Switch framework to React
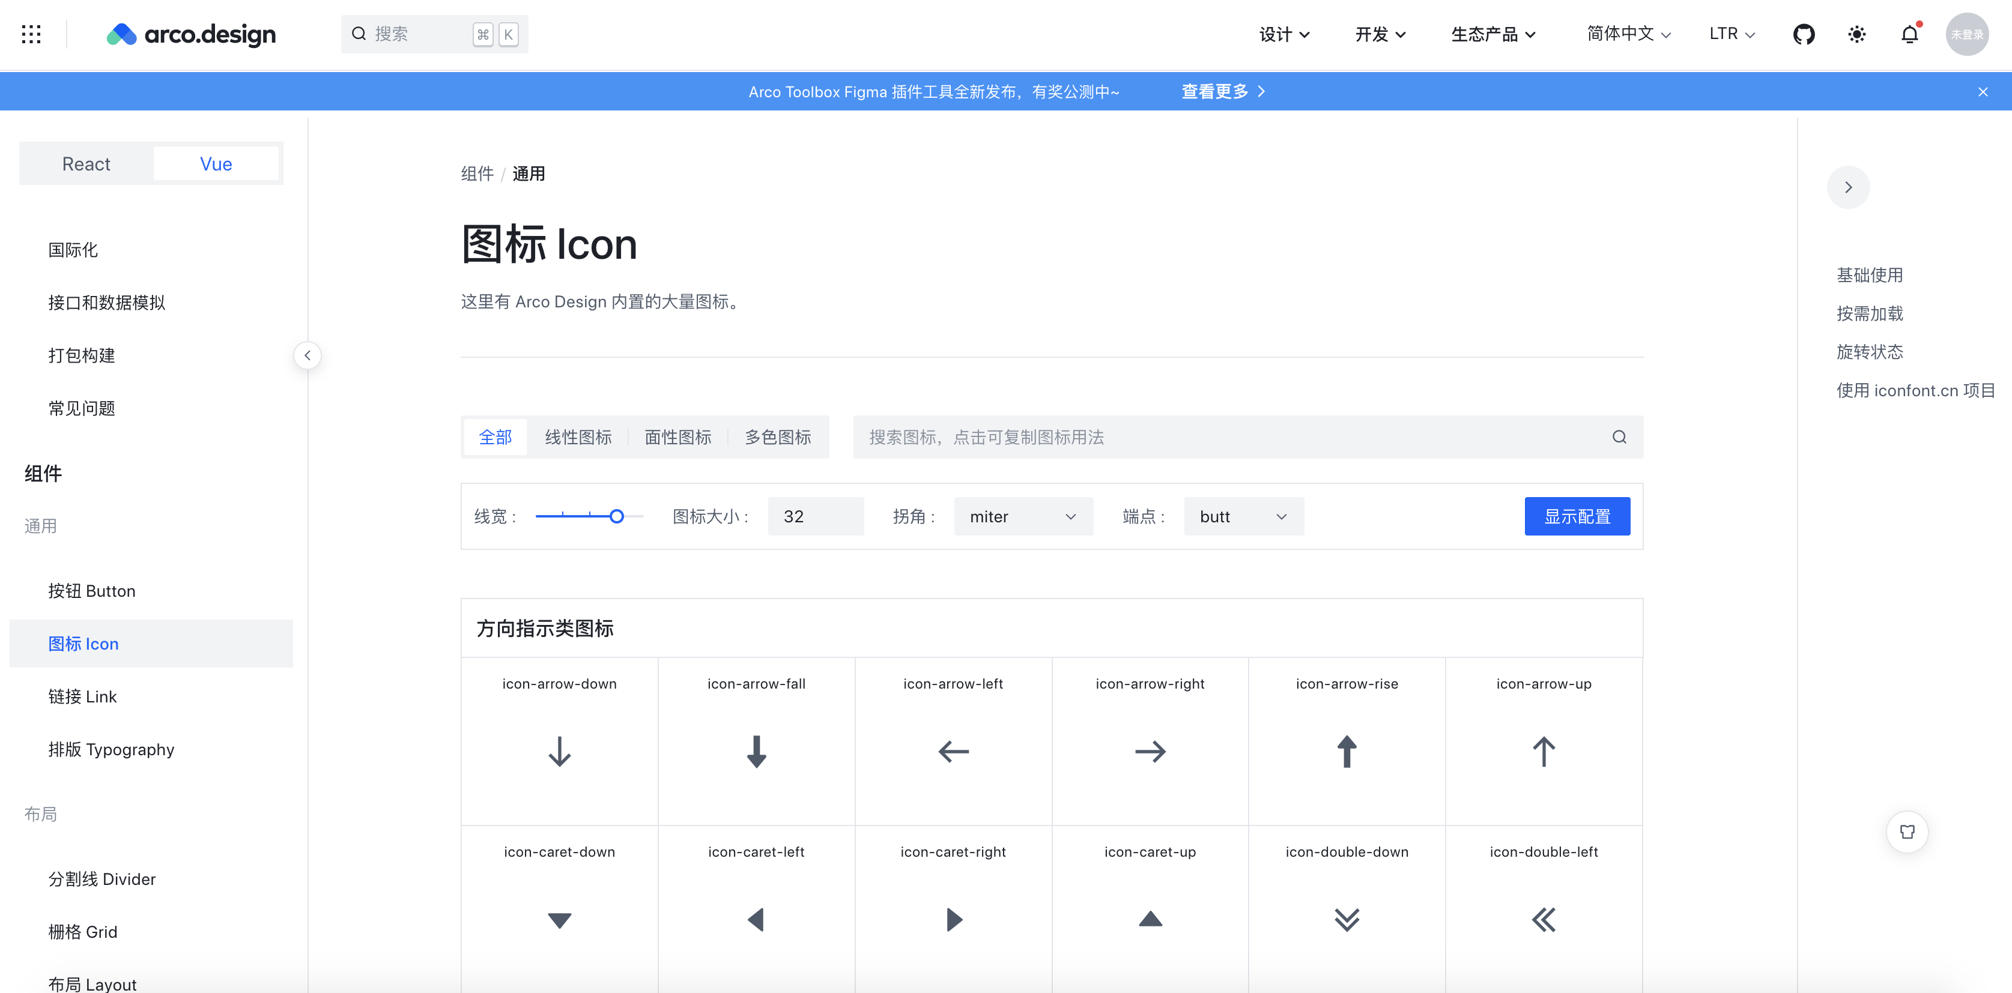Screen dimensions: 2012x993 pyautogui.click(x=86, y=164)
